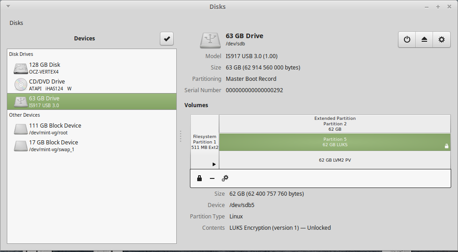This screenshot has height=252, width=458.
Task: Minimize the Disks window
Action: (x=427, y=7)
